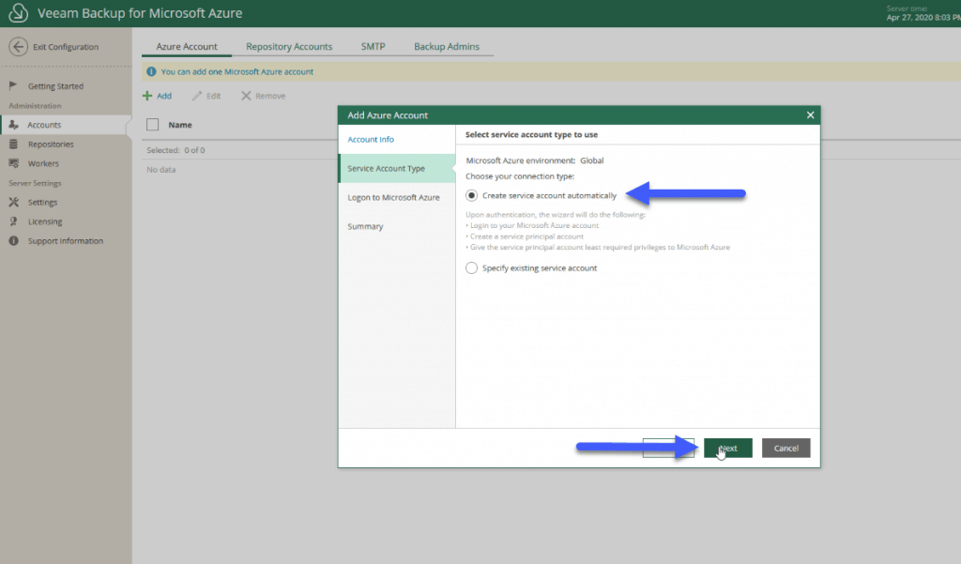The width and height of the screenshot is (961, 564).
Task: Click 'Choose your connection type:' text
Action: pyautogui.click(x=520, y=175)
